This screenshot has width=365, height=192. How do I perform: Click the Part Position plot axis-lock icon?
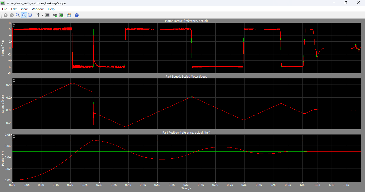(14, 137)
